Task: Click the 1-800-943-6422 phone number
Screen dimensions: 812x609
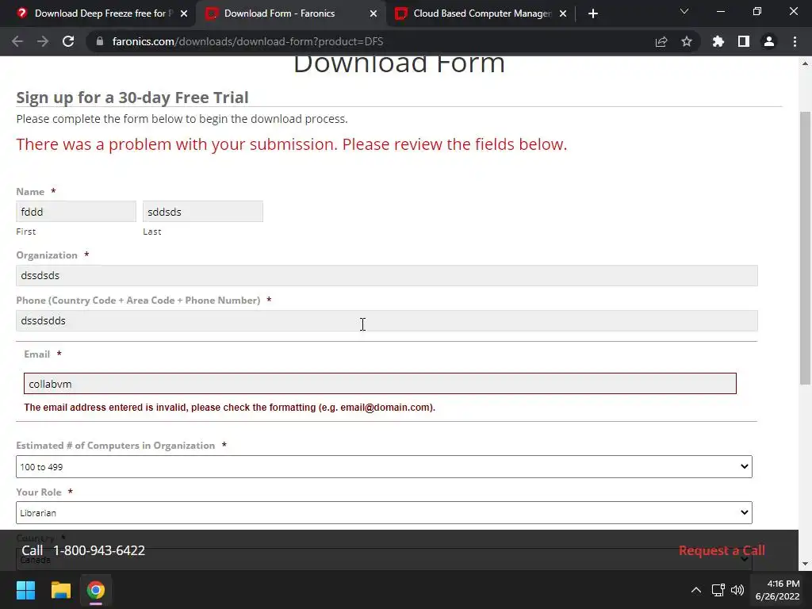Action: coord(99,550)
